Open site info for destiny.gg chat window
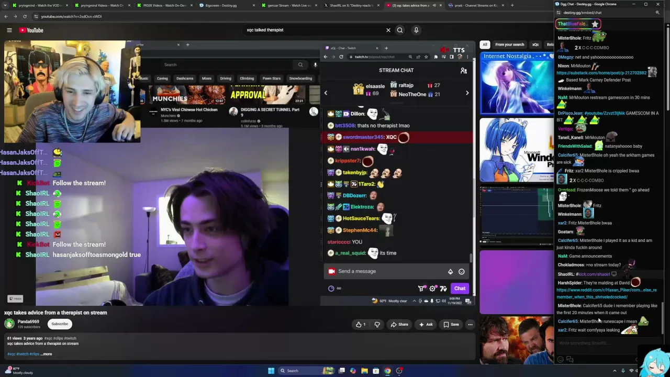This screenshot has width=670, height=377. 559,13
